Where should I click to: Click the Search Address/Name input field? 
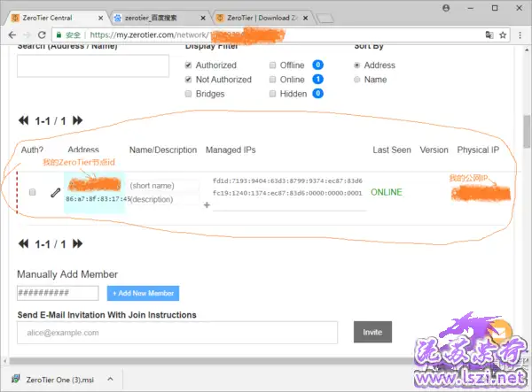(x=93, y=65)
